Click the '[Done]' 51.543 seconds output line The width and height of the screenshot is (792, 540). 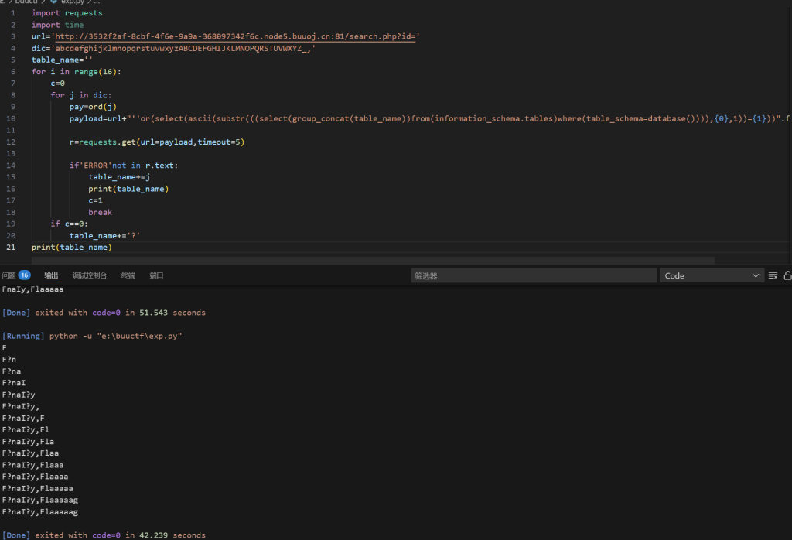click(104, 313)
